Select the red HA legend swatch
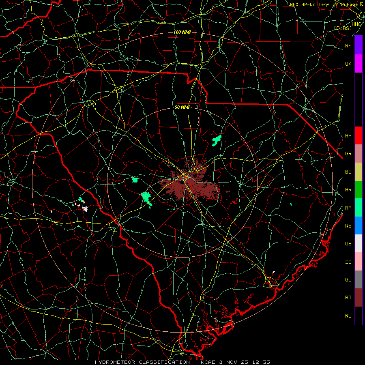This screenshot has width=365, height=365. (x=358, y=135)
